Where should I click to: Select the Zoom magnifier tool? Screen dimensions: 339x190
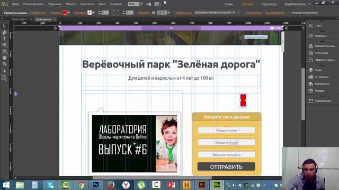click(4, 64)
